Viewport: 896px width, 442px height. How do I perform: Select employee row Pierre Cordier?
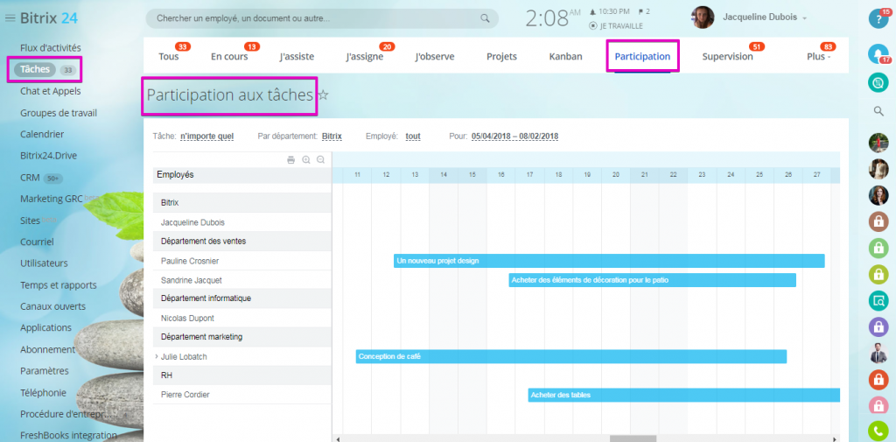[242, 395]
